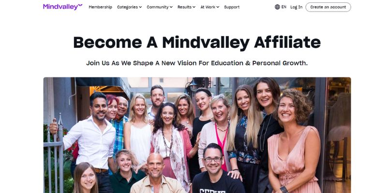Click the woman in pink dress
This screenshot has width=387, height=193.
click(x=294, y=143)
